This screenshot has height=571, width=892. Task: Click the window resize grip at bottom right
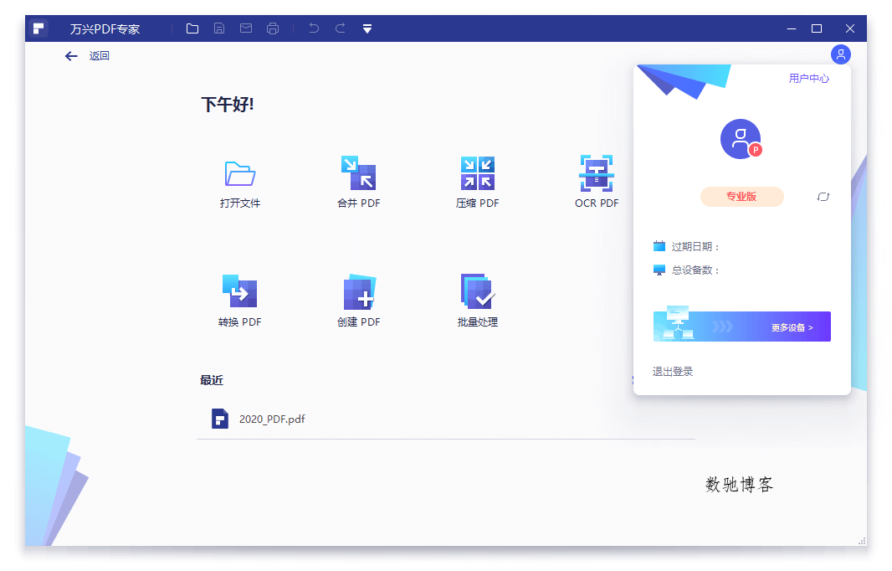pyautogui.click(x=862, y=541)
